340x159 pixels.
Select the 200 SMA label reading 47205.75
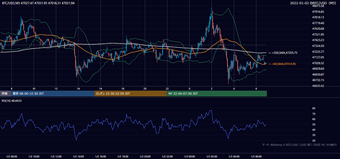(x=283, y=53)
